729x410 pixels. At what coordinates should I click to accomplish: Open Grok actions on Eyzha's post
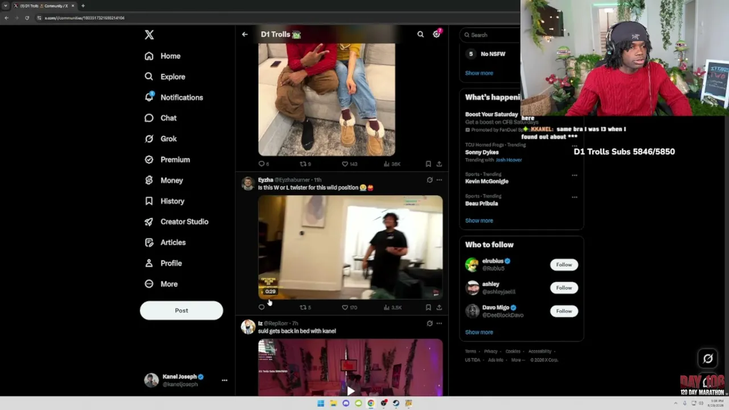(x=430, y=180)
